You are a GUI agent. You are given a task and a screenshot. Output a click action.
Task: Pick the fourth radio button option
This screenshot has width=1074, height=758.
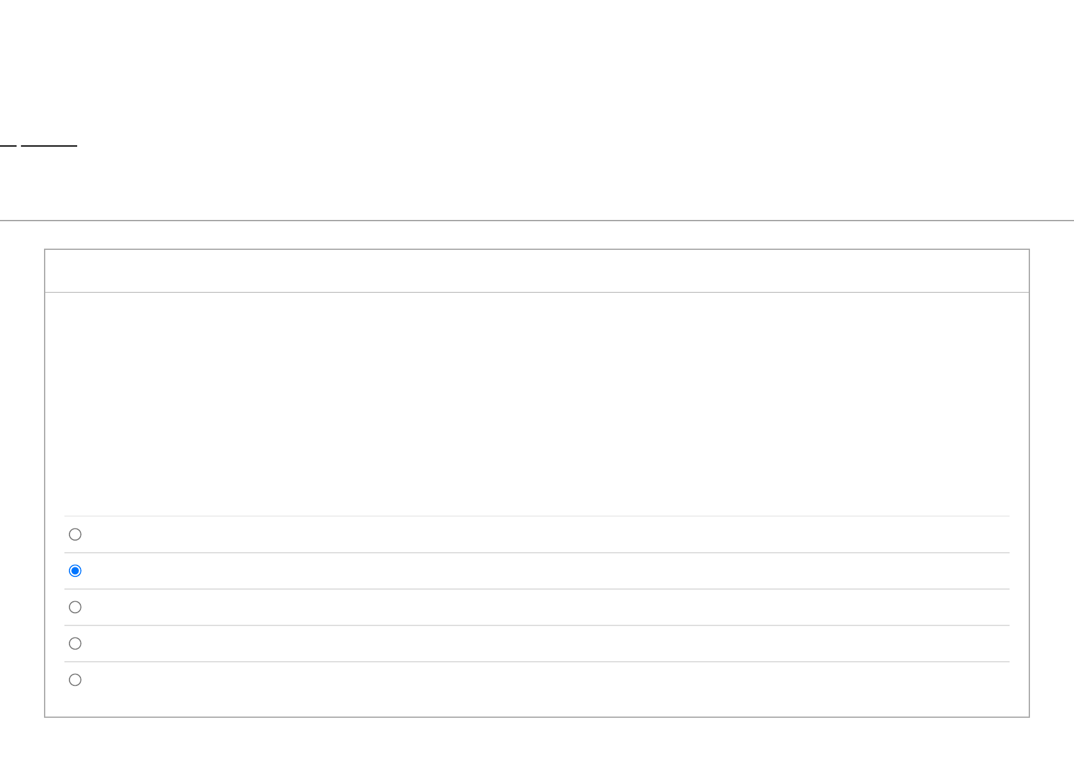coord(75,643)
